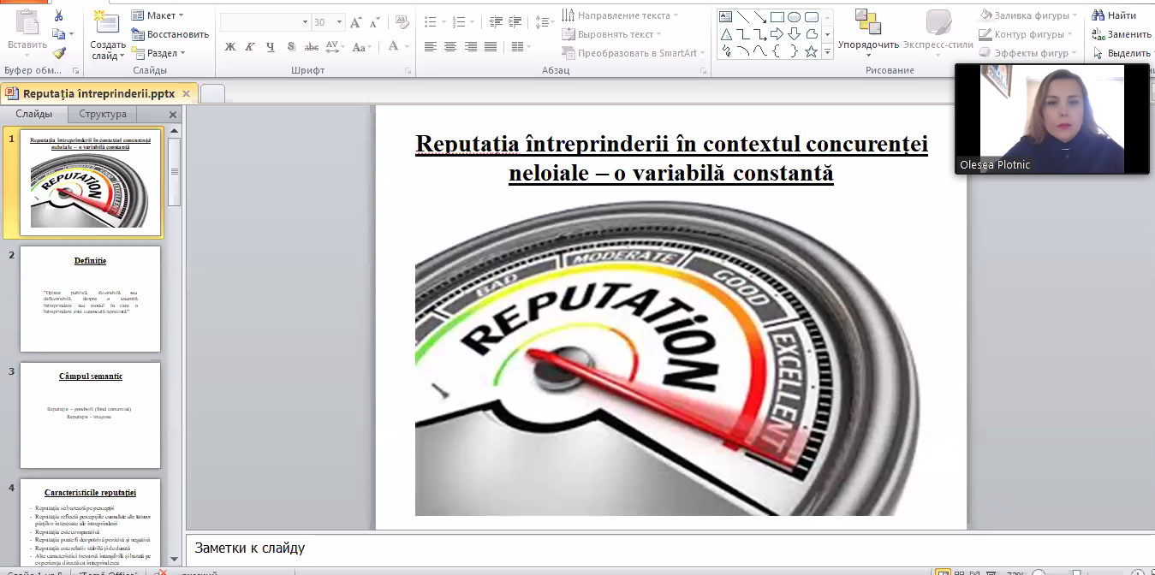Increase font size with large A icon

pyautogui.click(x=357, y=21)
